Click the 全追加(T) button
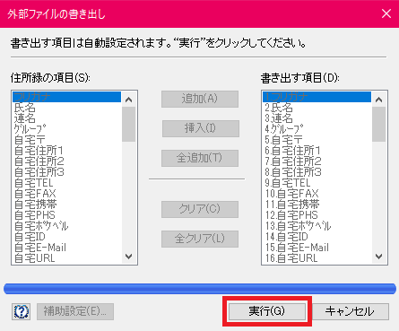 (x=200, y=158)
